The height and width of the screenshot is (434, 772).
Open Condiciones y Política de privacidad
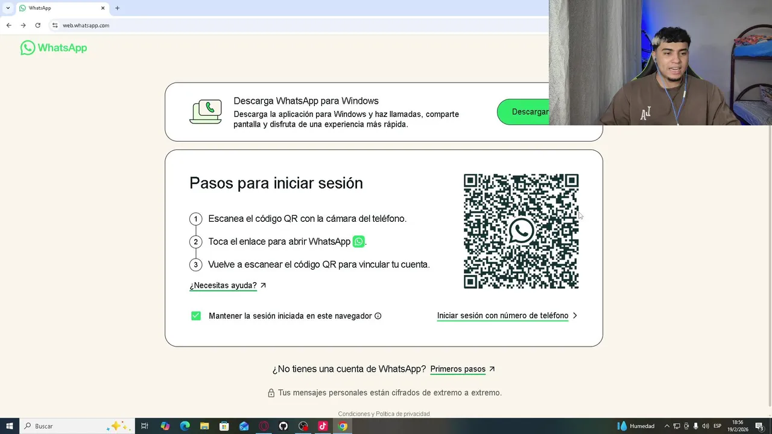pyautogui.click(x=384, y=414)
